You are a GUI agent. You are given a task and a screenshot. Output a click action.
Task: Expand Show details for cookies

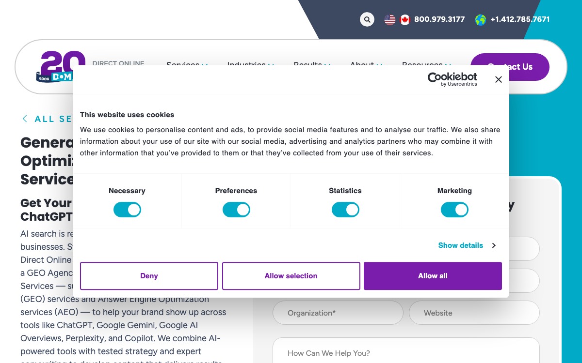(467, 245)
